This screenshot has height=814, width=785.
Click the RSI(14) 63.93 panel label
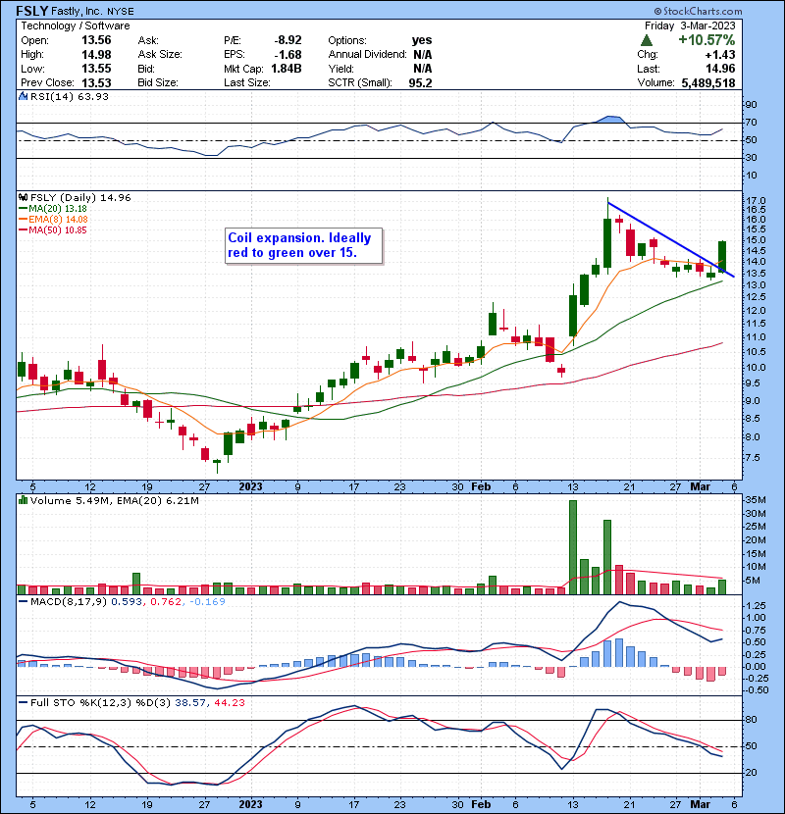pyautogui.click(x=69, y=96)
